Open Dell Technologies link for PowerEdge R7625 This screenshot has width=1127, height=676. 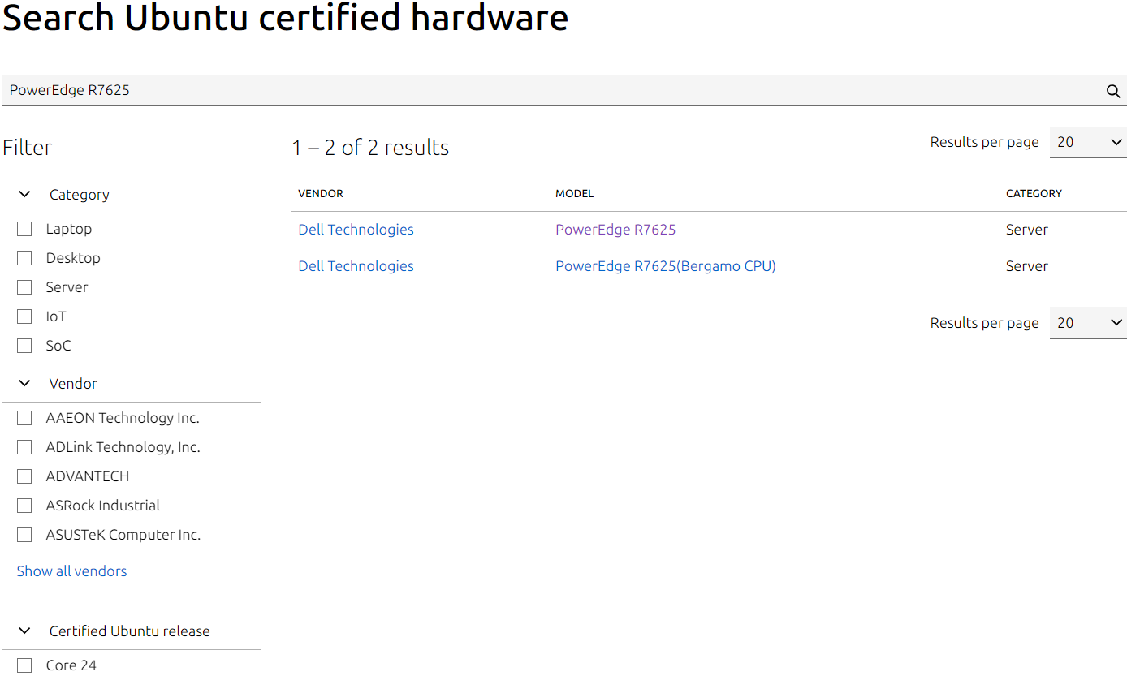(356, 230)
